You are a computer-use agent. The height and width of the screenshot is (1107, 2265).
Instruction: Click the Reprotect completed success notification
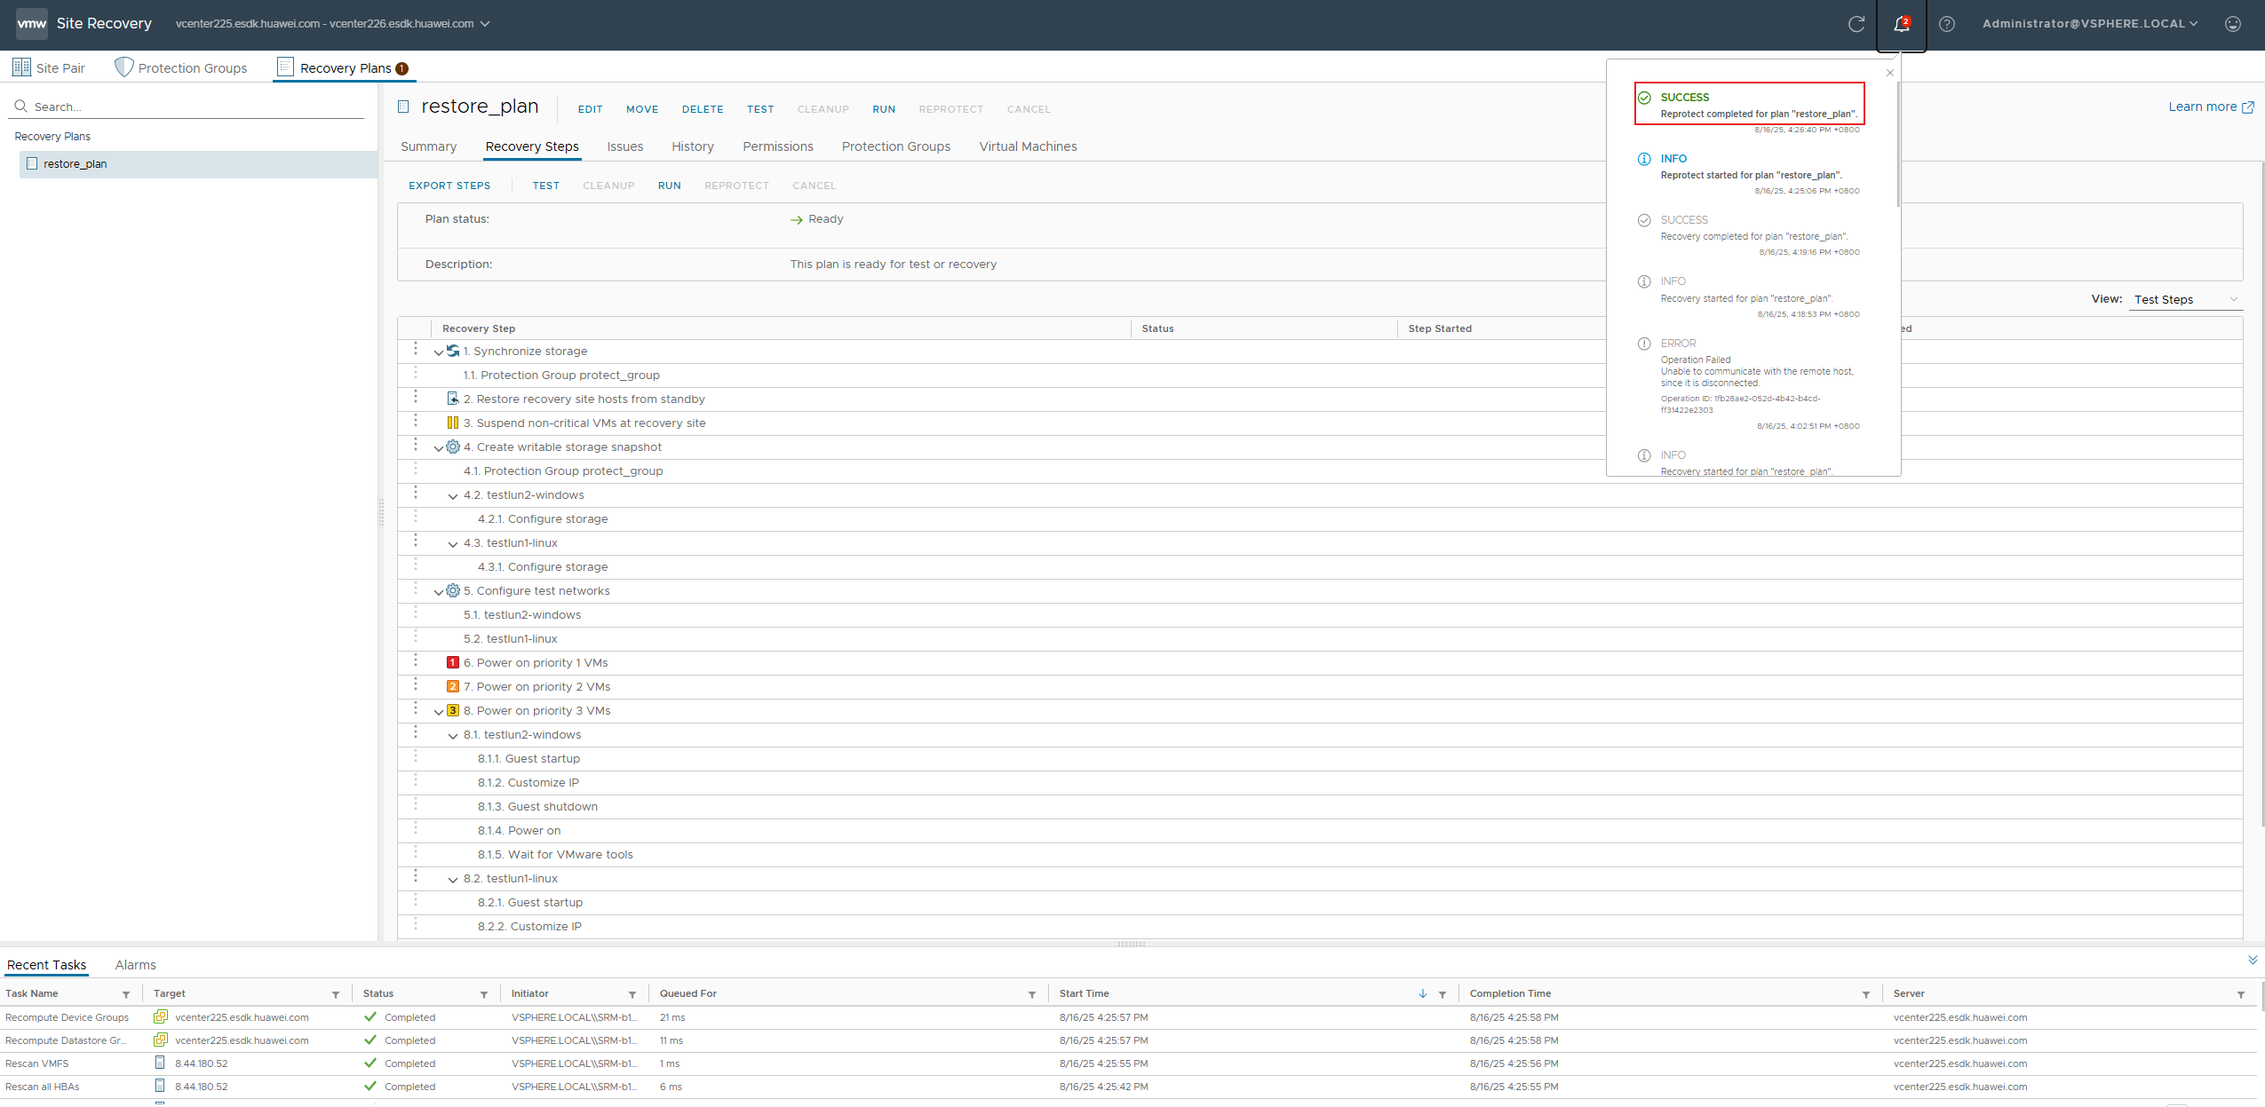[x=1749, y=104]
